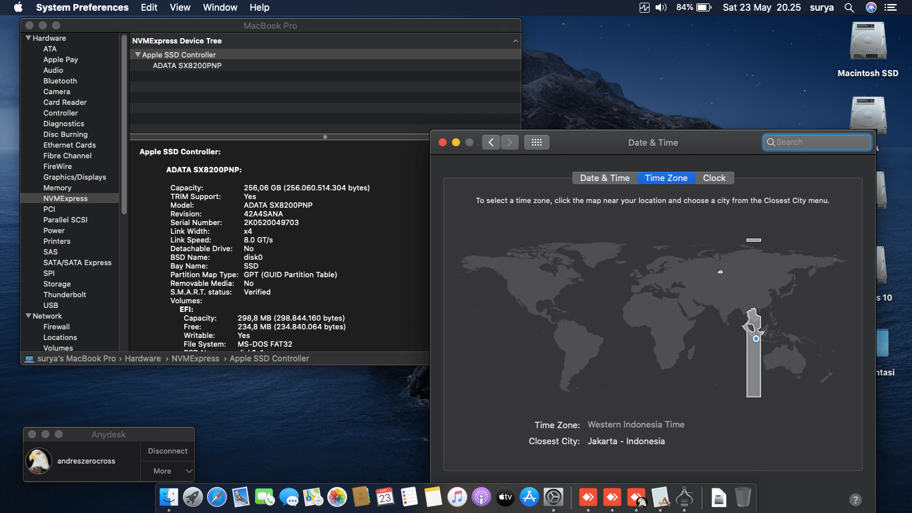Switch to the Date & Time tab
The image size is (912, 513).
[x=605, y=178]
